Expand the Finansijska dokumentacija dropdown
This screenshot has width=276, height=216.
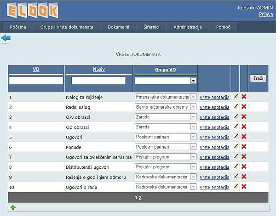(x=193, y=97)
